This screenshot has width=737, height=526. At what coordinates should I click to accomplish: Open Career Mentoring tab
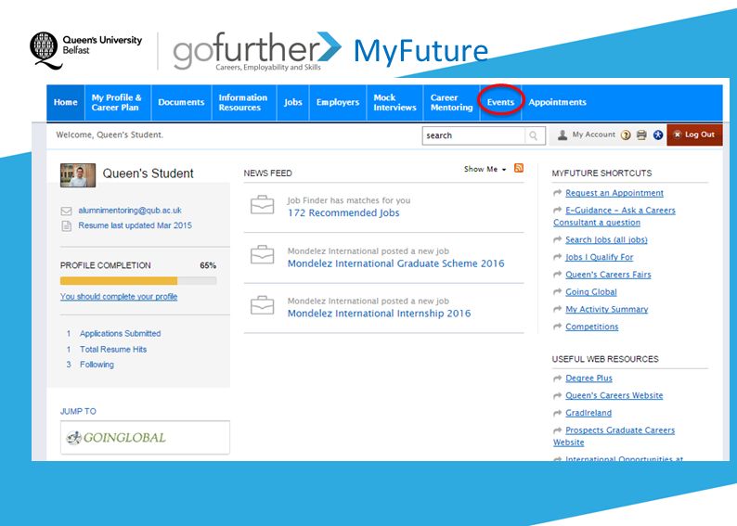451,102
